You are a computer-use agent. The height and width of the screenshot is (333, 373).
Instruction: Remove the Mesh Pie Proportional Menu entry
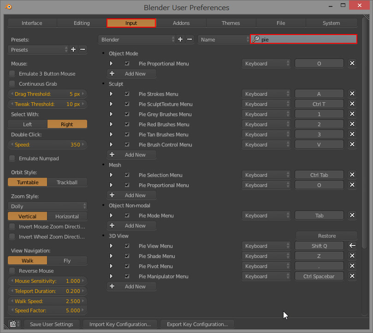click(352, 185)
